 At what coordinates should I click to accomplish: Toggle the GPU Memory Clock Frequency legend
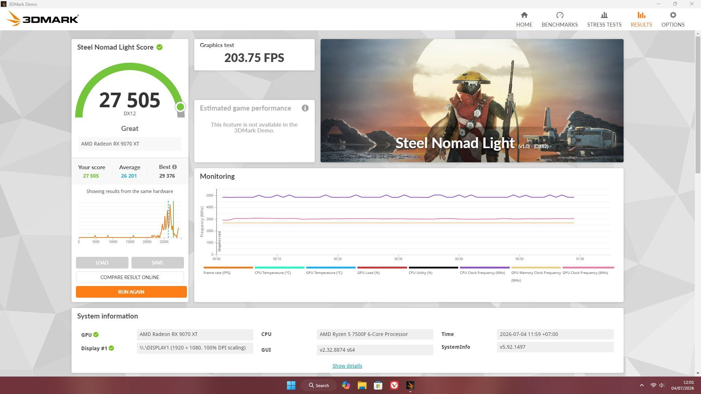(536, 274)
